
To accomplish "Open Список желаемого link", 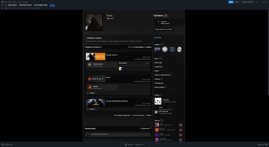I will pos(139,115).
